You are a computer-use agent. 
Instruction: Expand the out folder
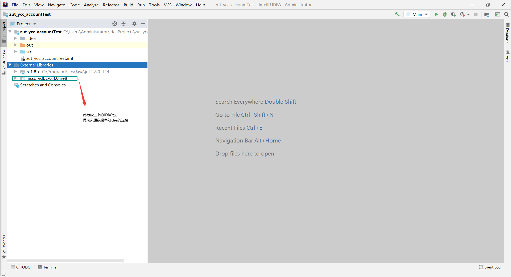(x=15, y=45)
